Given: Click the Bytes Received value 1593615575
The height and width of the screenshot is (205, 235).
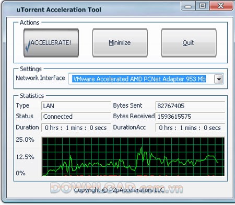Looking at the screenshot, I should pyautogui.click(x=190, y=116).
